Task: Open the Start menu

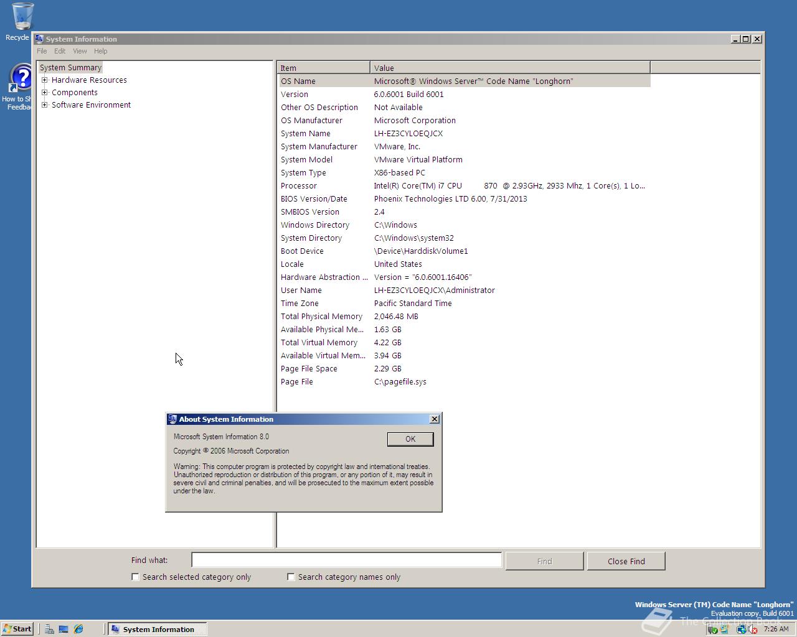Action: pyautogui.click(x=17, y=629)
